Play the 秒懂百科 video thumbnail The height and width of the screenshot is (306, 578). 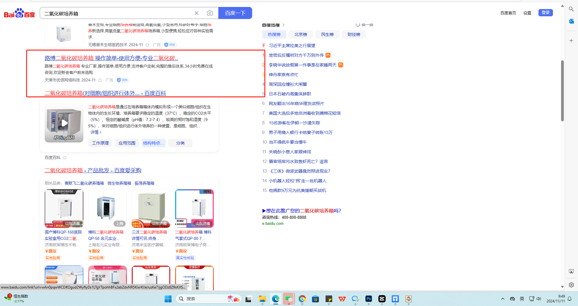point(64,123)
